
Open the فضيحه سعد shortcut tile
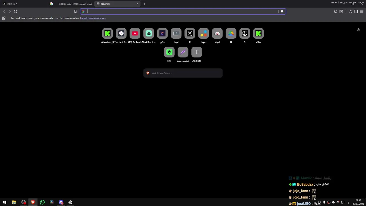(x=183, y=52)
